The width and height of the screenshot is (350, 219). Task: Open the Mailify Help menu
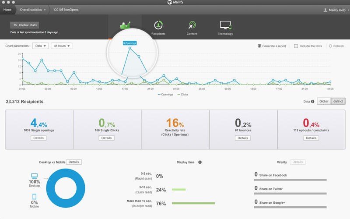[x=336, y=10]
